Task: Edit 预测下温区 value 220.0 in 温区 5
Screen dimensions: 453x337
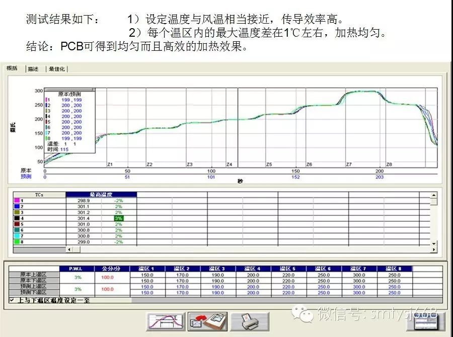Action: tap(288, 293)
